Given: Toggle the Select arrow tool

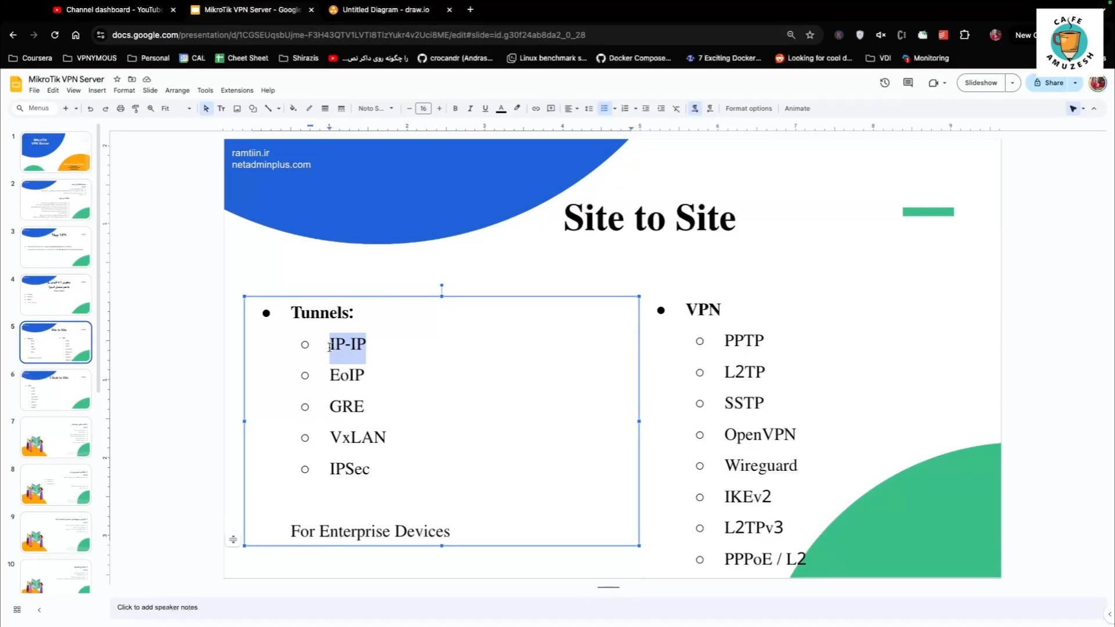Looking at the screenshot, I should pyautogui.click(x=206, y=109).
